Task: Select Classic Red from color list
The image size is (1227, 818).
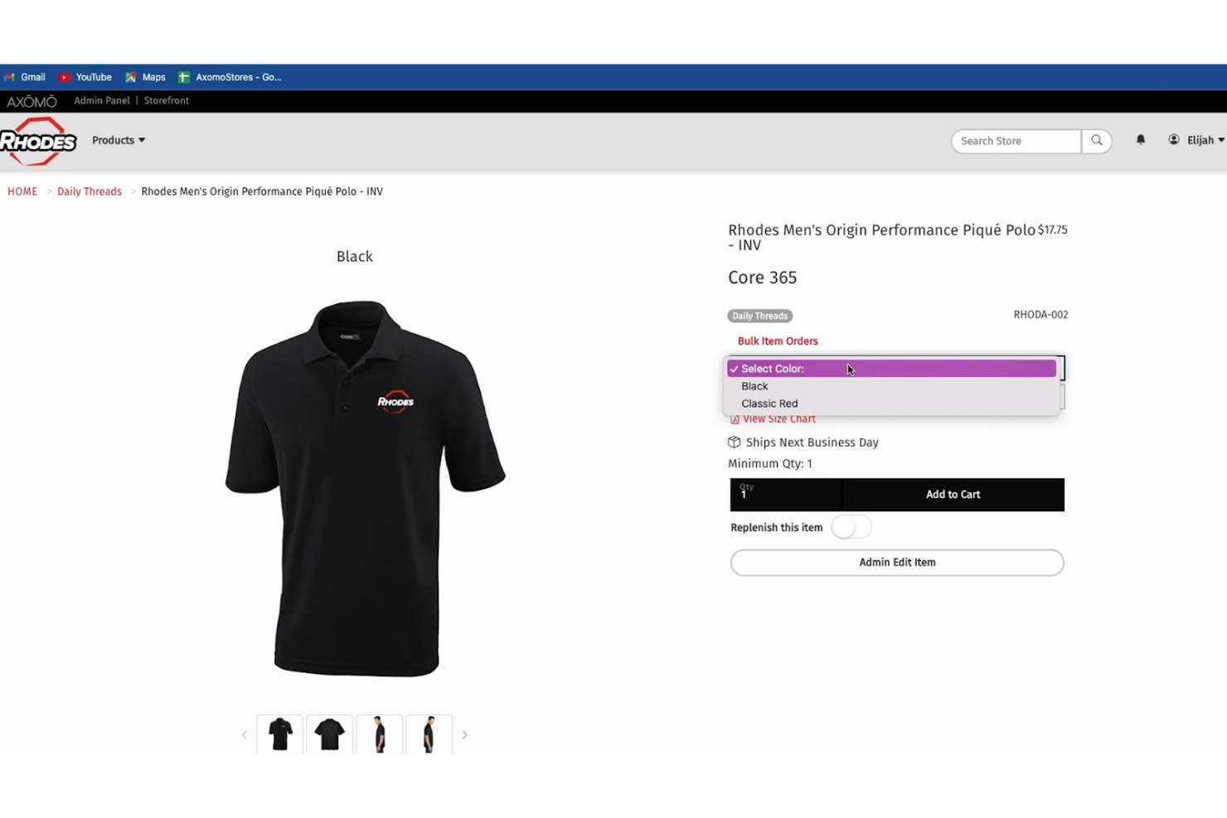Action: pyautogui.click(x=891, y=404)
